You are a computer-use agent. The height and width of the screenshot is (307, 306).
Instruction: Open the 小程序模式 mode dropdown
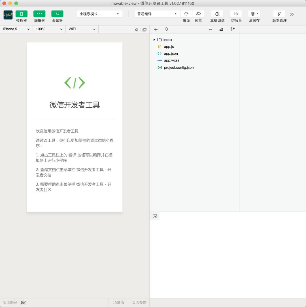99,14
